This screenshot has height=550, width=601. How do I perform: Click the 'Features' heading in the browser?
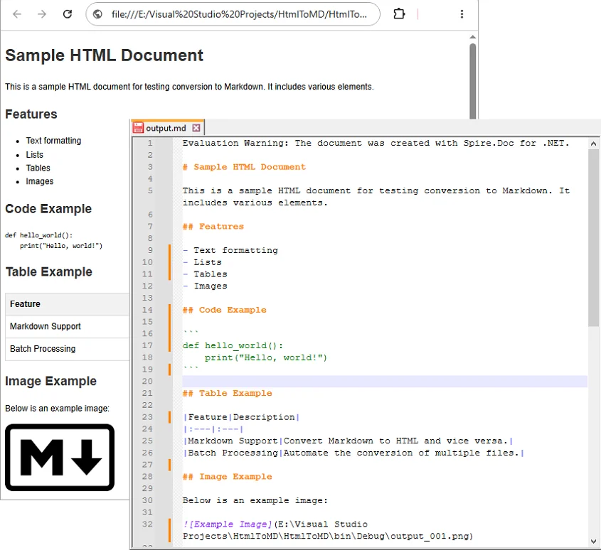pos(31,114)
